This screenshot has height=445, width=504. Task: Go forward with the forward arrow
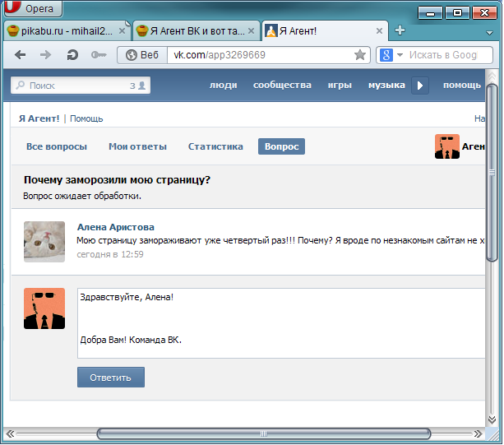pos(46,55)
